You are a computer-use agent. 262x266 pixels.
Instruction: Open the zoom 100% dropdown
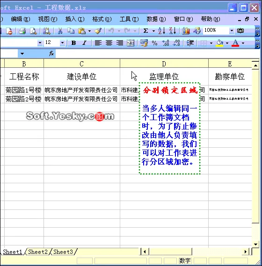232,31
